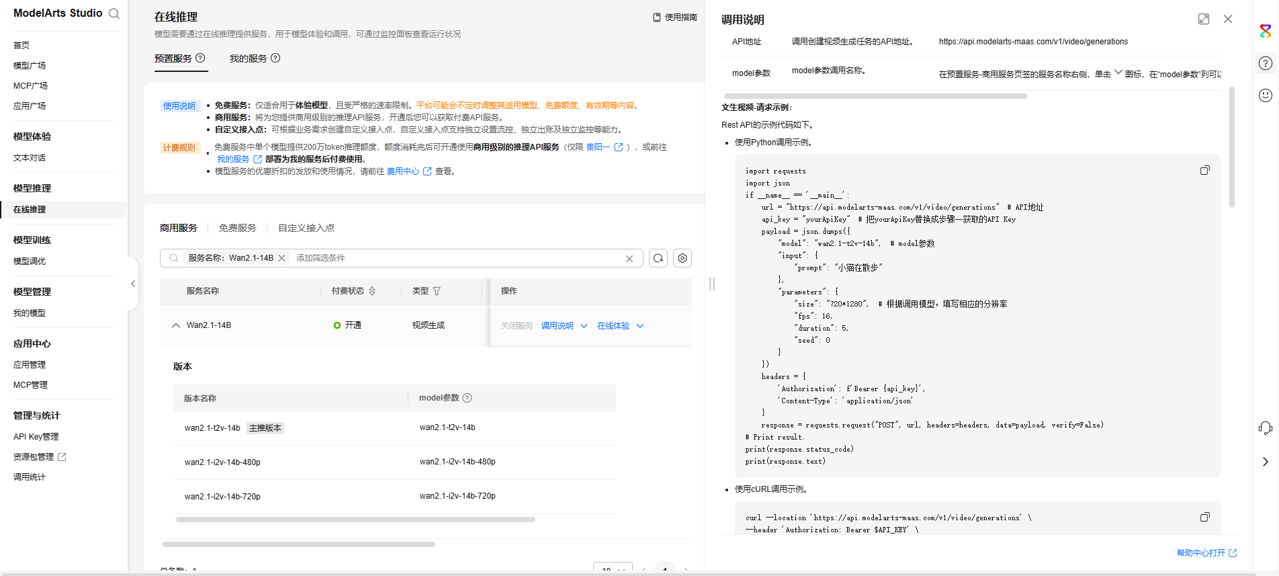Click the API parameter table horizontal scrollbar
This screenshot has width=1279, height=576.
[875, 96]
